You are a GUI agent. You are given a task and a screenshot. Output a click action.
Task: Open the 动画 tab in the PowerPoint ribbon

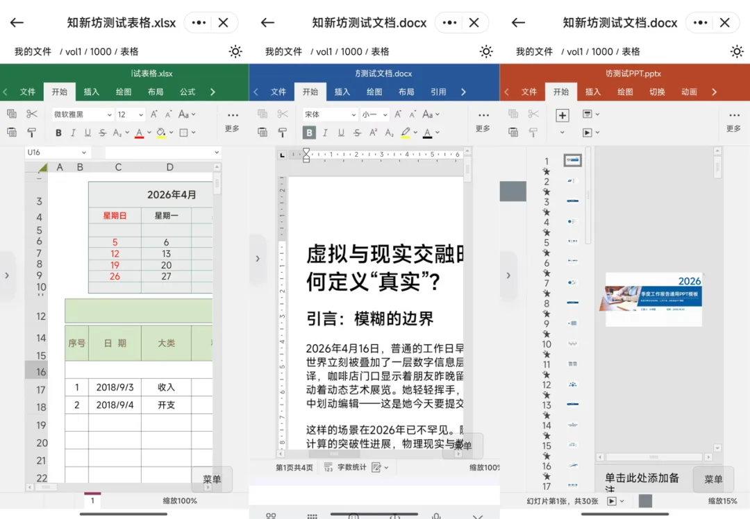click(690, 92)
